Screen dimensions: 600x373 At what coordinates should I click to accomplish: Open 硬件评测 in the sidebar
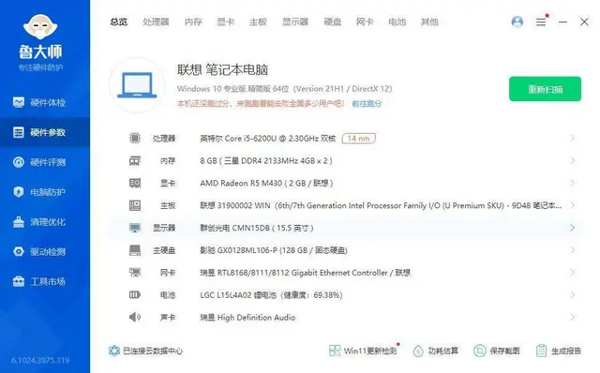45,162
